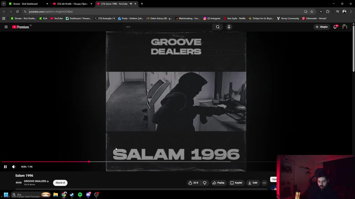Click the search magnifier button
Viewport: 355px width, 199px height.
tap(218, 27)
